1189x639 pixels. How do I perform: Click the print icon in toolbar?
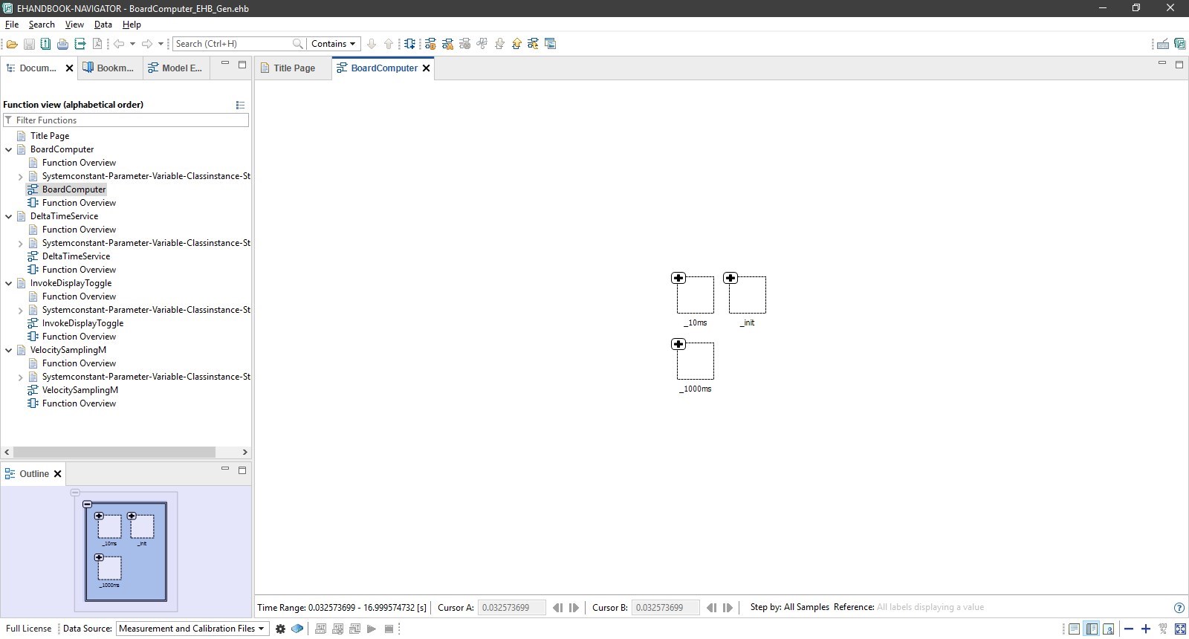click(62, 44)
